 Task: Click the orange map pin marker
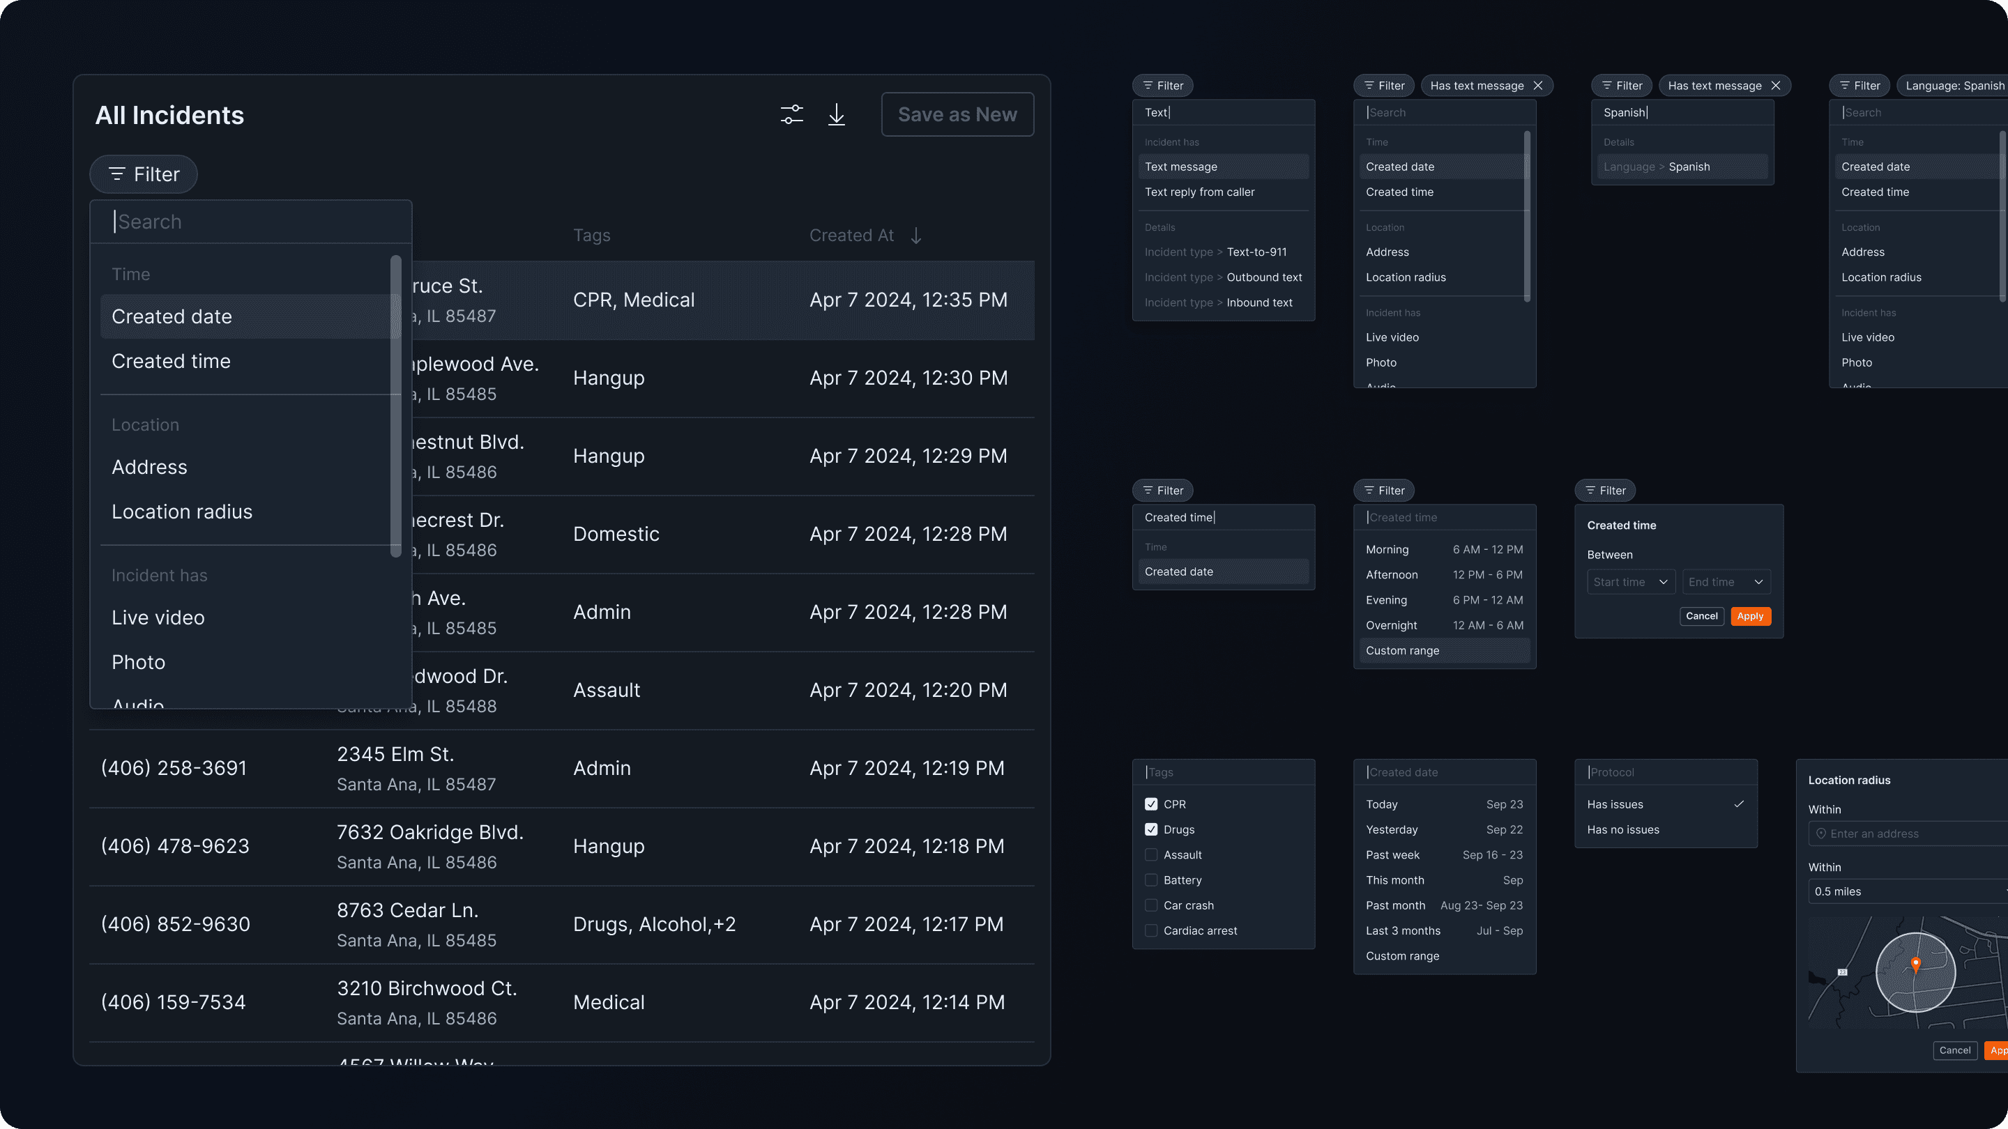pyautogui.click(x=1915, y=964)
